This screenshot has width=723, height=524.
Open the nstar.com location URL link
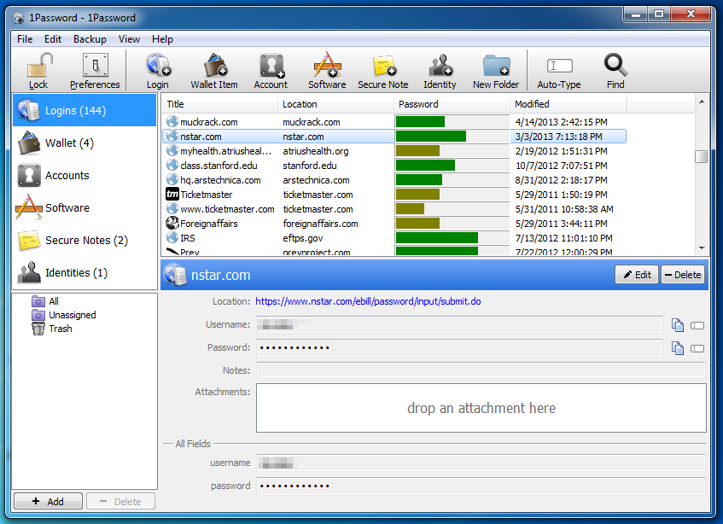pyautogui.click(x=368, y=301)
